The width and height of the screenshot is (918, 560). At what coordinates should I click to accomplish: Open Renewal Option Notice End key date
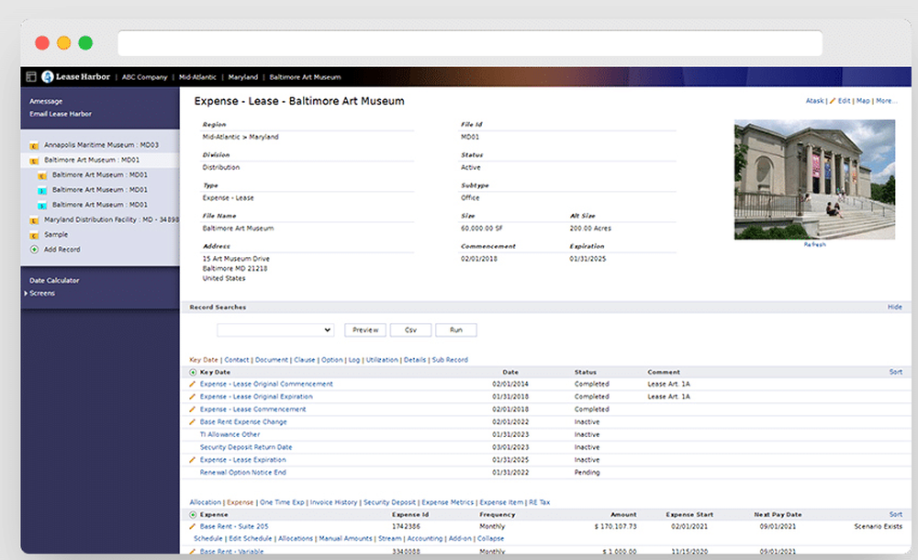(243, 473)
